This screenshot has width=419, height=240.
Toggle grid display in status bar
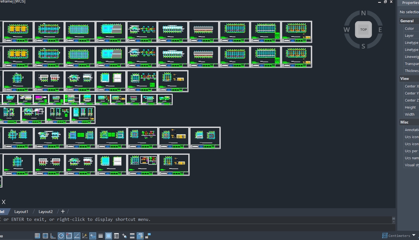(37, 236)
